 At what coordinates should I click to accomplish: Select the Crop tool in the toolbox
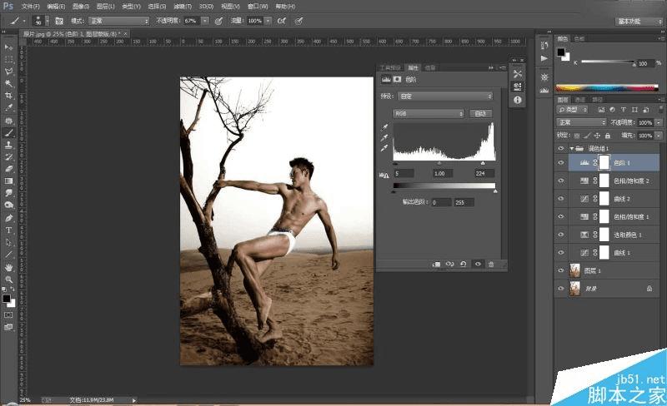pos(8,95)
